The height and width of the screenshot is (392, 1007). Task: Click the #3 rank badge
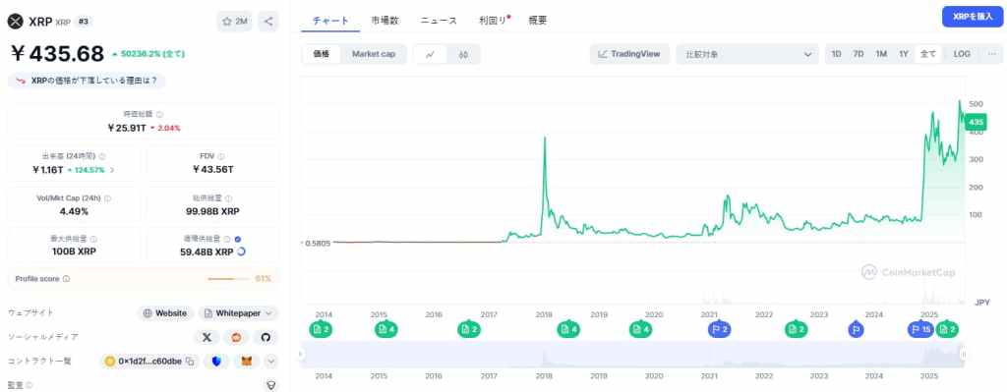[x=84, y=22]
